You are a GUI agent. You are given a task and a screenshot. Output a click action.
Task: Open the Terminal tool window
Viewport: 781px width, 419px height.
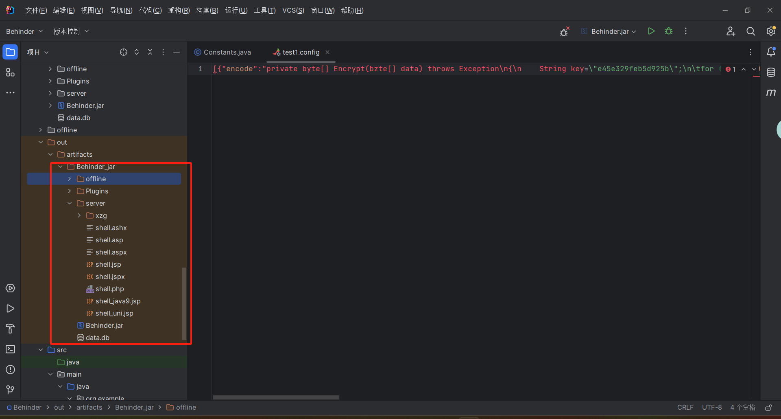click(10, 349)
